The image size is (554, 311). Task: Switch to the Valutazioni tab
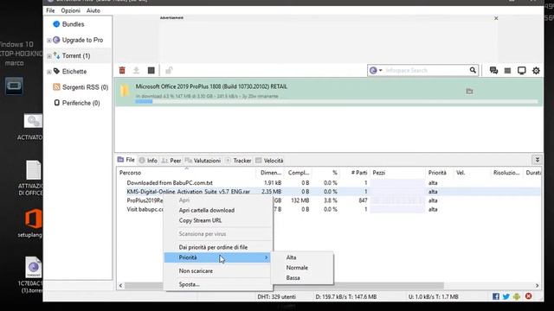point(203,161)
